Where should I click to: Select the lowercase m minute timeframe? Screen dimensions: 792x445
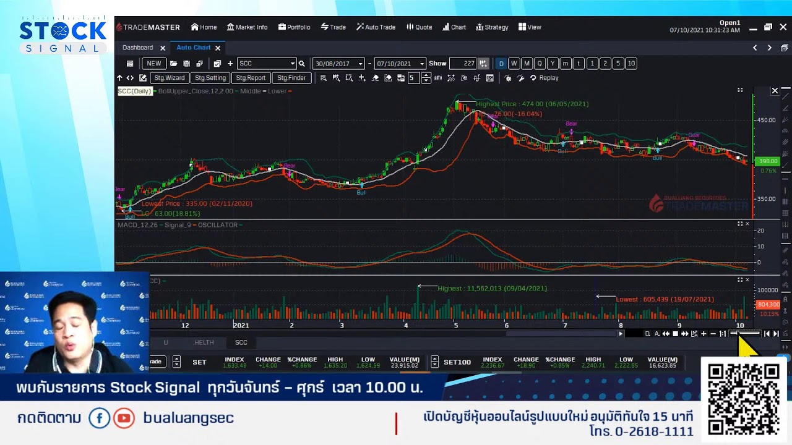pyautogui.click(x=566, y=64)
